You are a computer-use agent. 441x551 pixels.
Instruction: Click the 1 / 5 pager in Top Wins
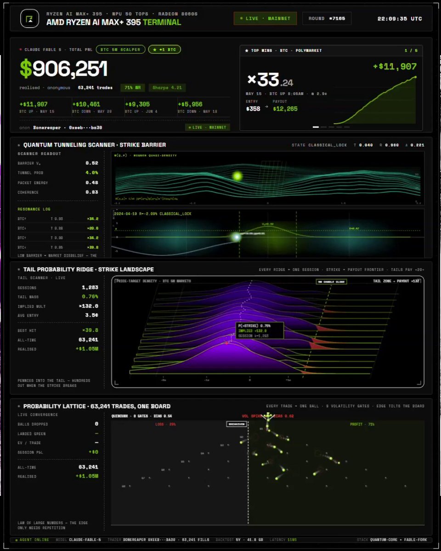click(x=411, y=50)
